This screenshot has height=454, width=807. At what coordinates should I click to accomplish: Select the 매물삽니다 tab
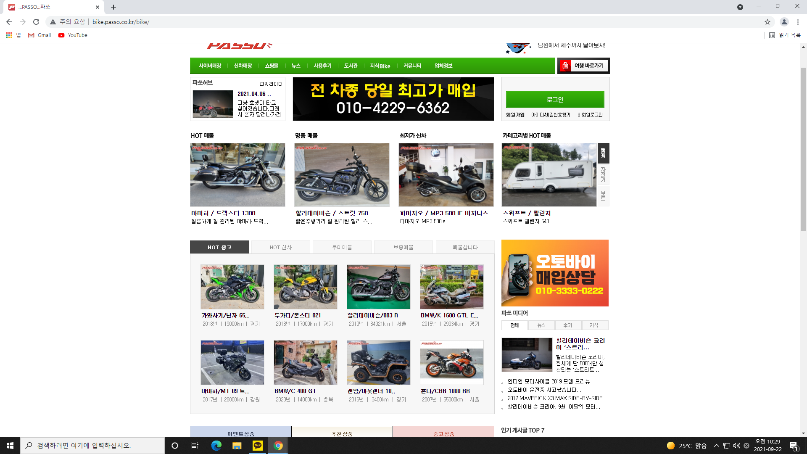click(465, 247)
